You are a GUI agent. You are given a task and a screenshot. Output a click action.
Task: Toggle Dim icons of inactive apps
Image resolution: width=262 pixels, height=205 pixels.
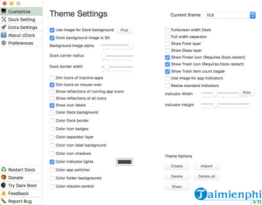click(x=52, y=78)
